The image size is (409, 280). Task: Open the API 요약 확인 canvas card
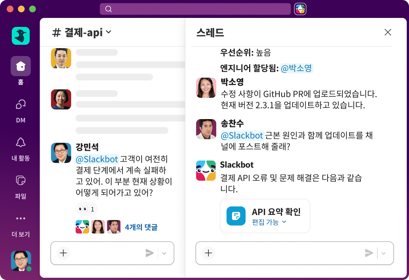(265, 216)
